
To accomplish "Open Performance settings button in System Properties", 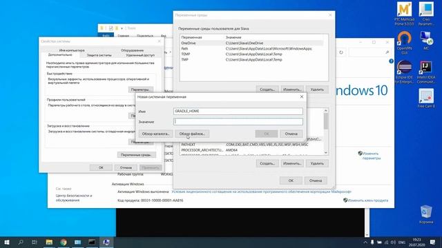I will point(141,90).
